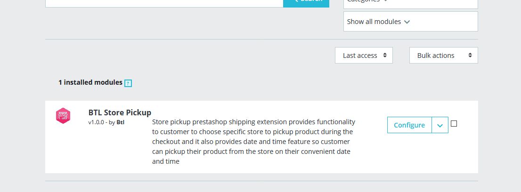Open the Bulk actions dropdown

pyautogui.click(x=444, y=55)
